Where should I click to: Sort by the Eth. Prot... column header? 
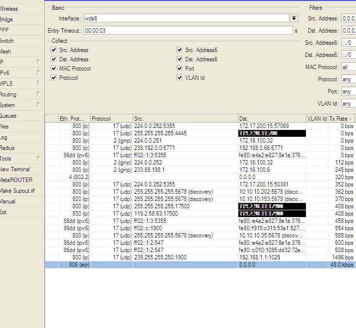(x=74, y=119)
